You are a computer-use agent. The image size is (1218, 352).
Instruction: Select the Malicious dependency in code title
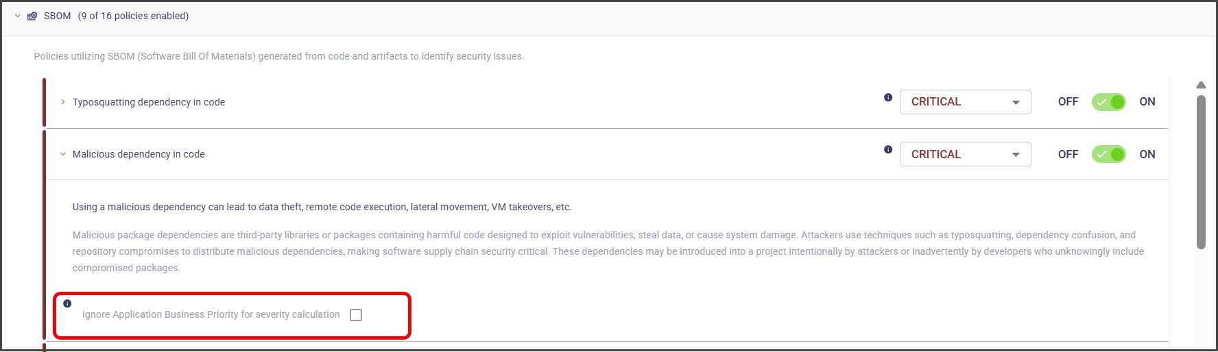139,154
